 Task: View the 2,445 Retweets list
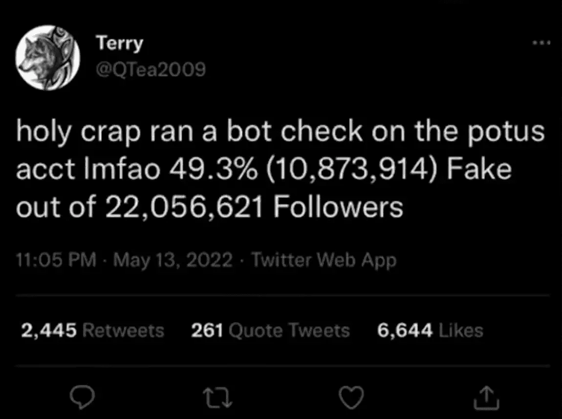pos(92,331)
